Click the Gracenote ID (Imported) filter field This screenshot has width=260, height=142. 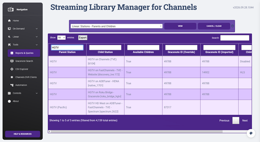click(219, 47)
